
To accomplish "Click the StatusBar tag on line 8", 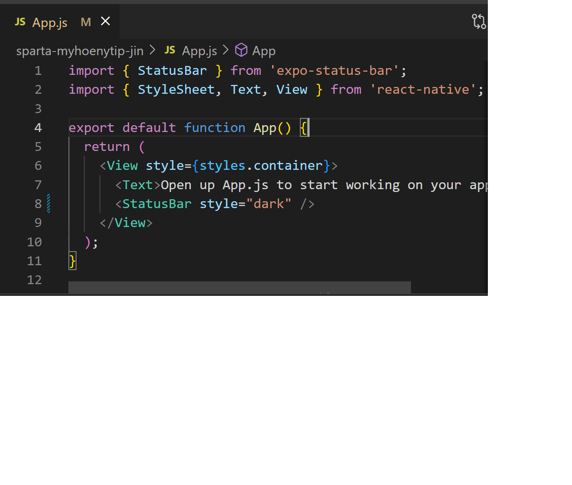I will (157, 204).
